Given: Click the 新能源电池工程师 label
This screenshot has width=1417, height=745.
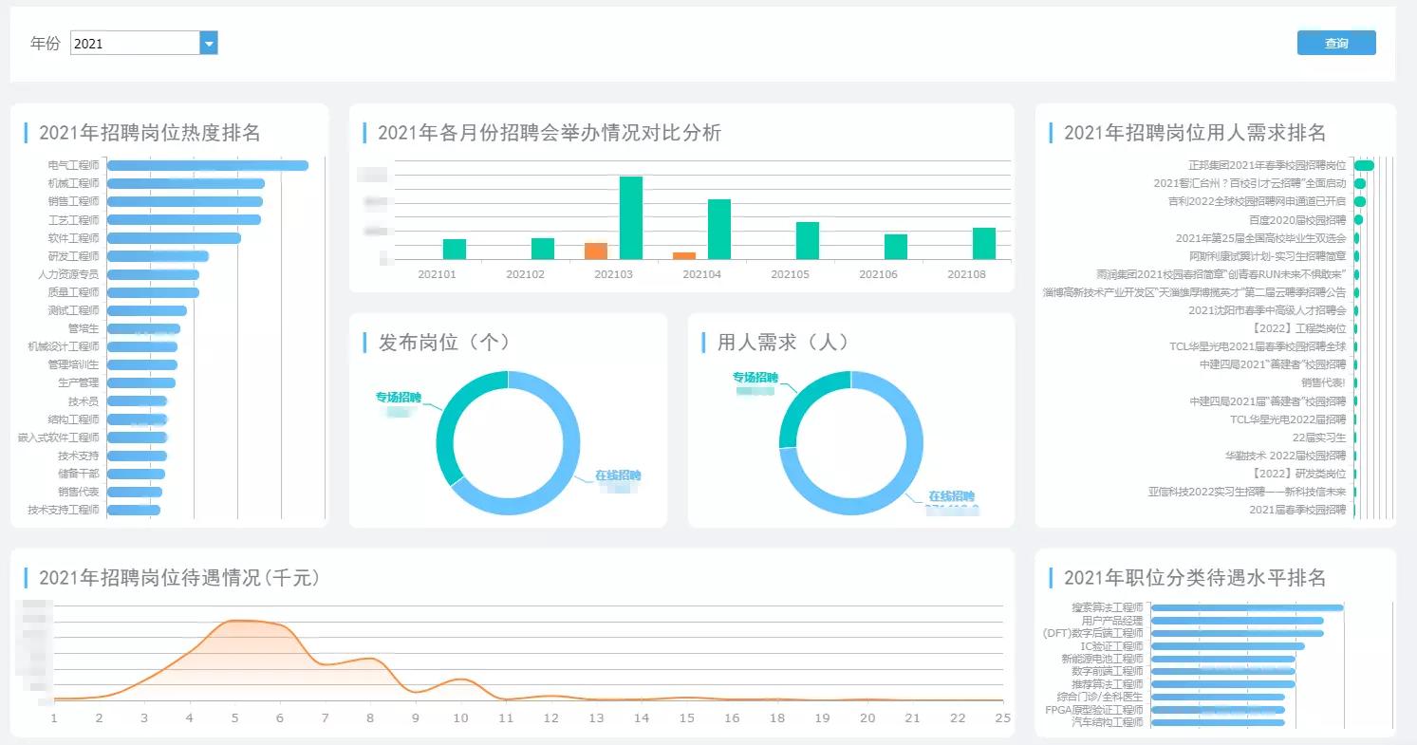Looking at the screenshot, I should [x=1102, y=659].
